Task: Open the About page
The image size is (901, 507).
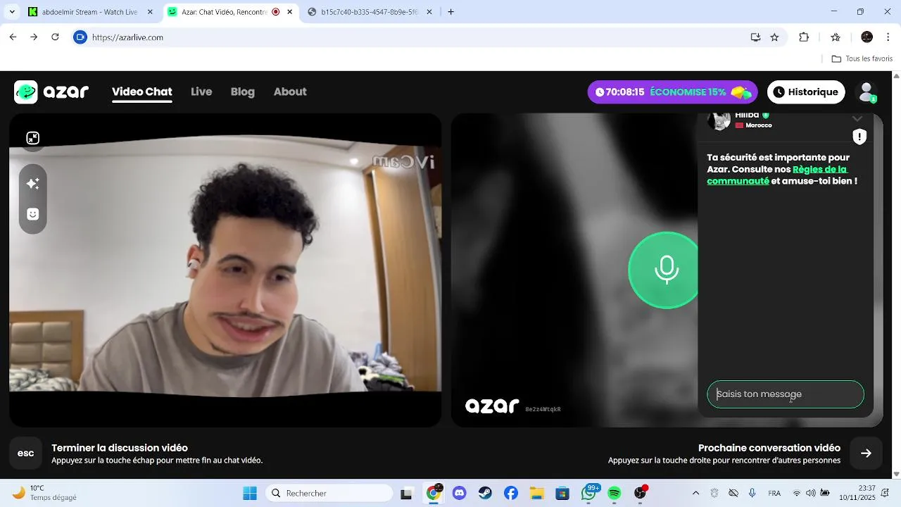Action: [290, 92]
